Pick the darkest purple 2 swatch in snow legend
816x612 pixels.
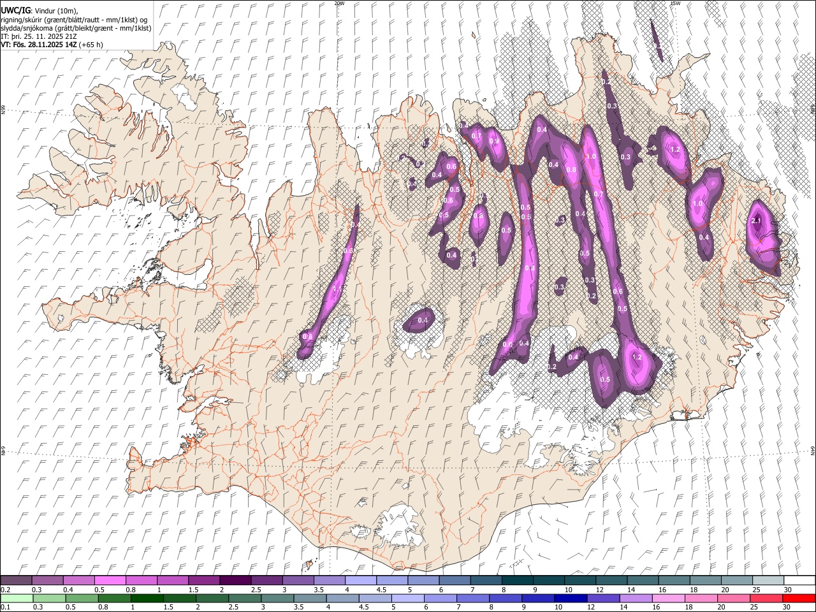[235, 581]
